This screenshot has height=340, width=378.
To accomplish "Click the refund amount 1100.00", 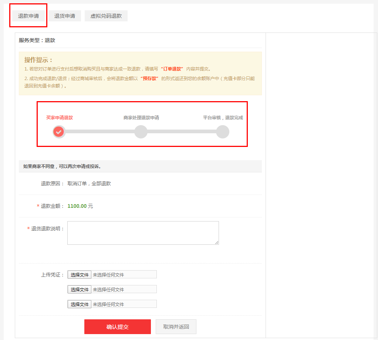I will (x=77, y=206).
